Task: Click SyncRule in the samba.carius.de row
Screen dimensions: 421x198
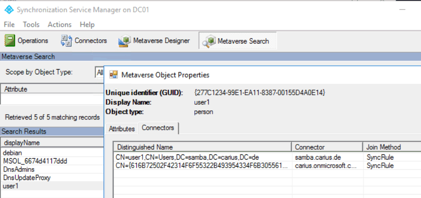Action: tap(380, 157)
